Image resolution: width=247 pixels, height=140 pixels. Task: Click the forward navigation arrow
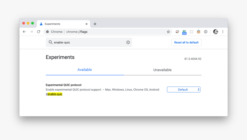(x=31, y=32)
